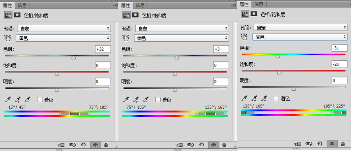Toggle Colorize checkbox in Yellow panel

tap(40, 100)
